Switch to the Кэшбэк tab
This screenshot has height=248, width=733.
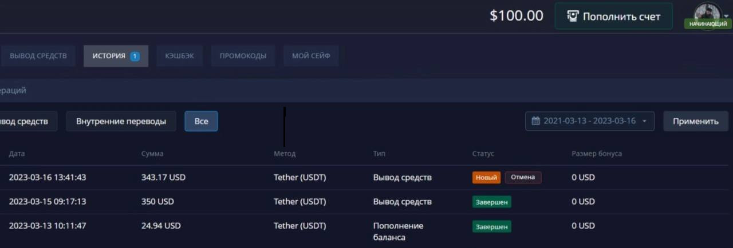179,56
